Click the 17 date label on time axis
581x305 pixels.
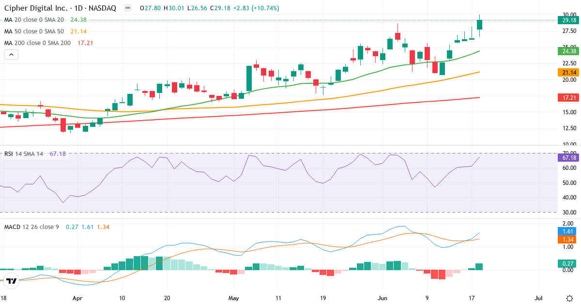tap(472, 298)
